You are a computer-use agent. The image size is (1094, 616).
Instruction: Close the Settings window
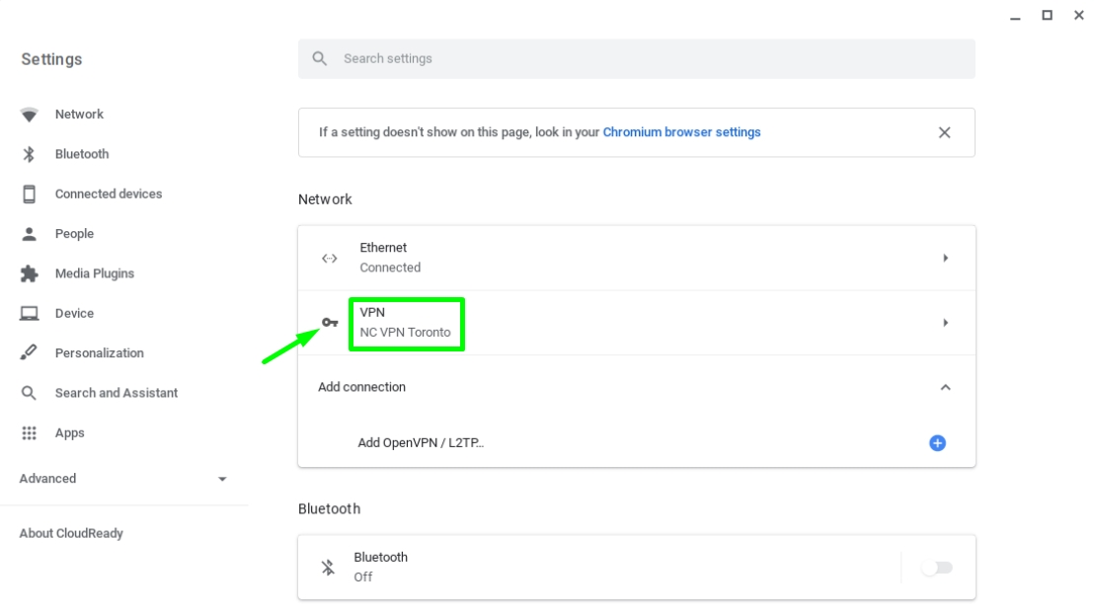[1078, 16]
